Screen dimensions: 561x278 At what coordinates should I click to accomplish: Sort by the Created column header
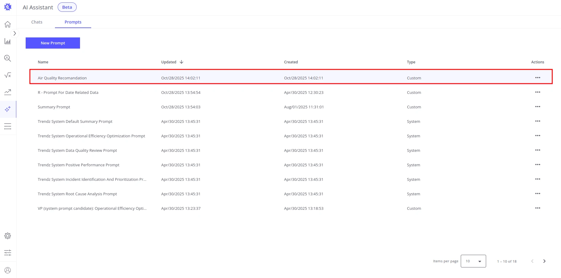point(291,62)
